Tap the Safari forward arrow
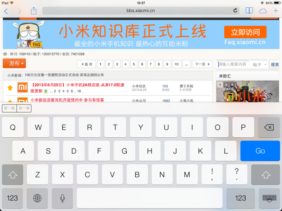Screen dimensions: 282x211 (x=19, y=11)
